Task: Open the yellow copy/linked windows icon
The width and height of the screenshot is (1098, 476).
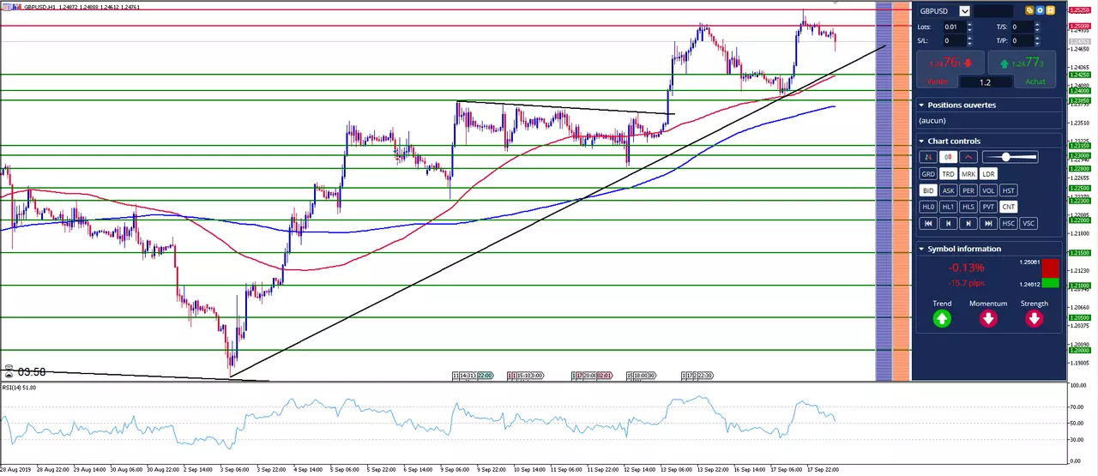Action: tap(1029, 10)
